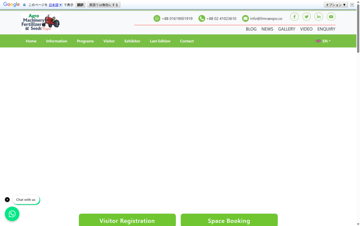
Task: Click the green phone handset icon
Action: [x=201, y=19]
